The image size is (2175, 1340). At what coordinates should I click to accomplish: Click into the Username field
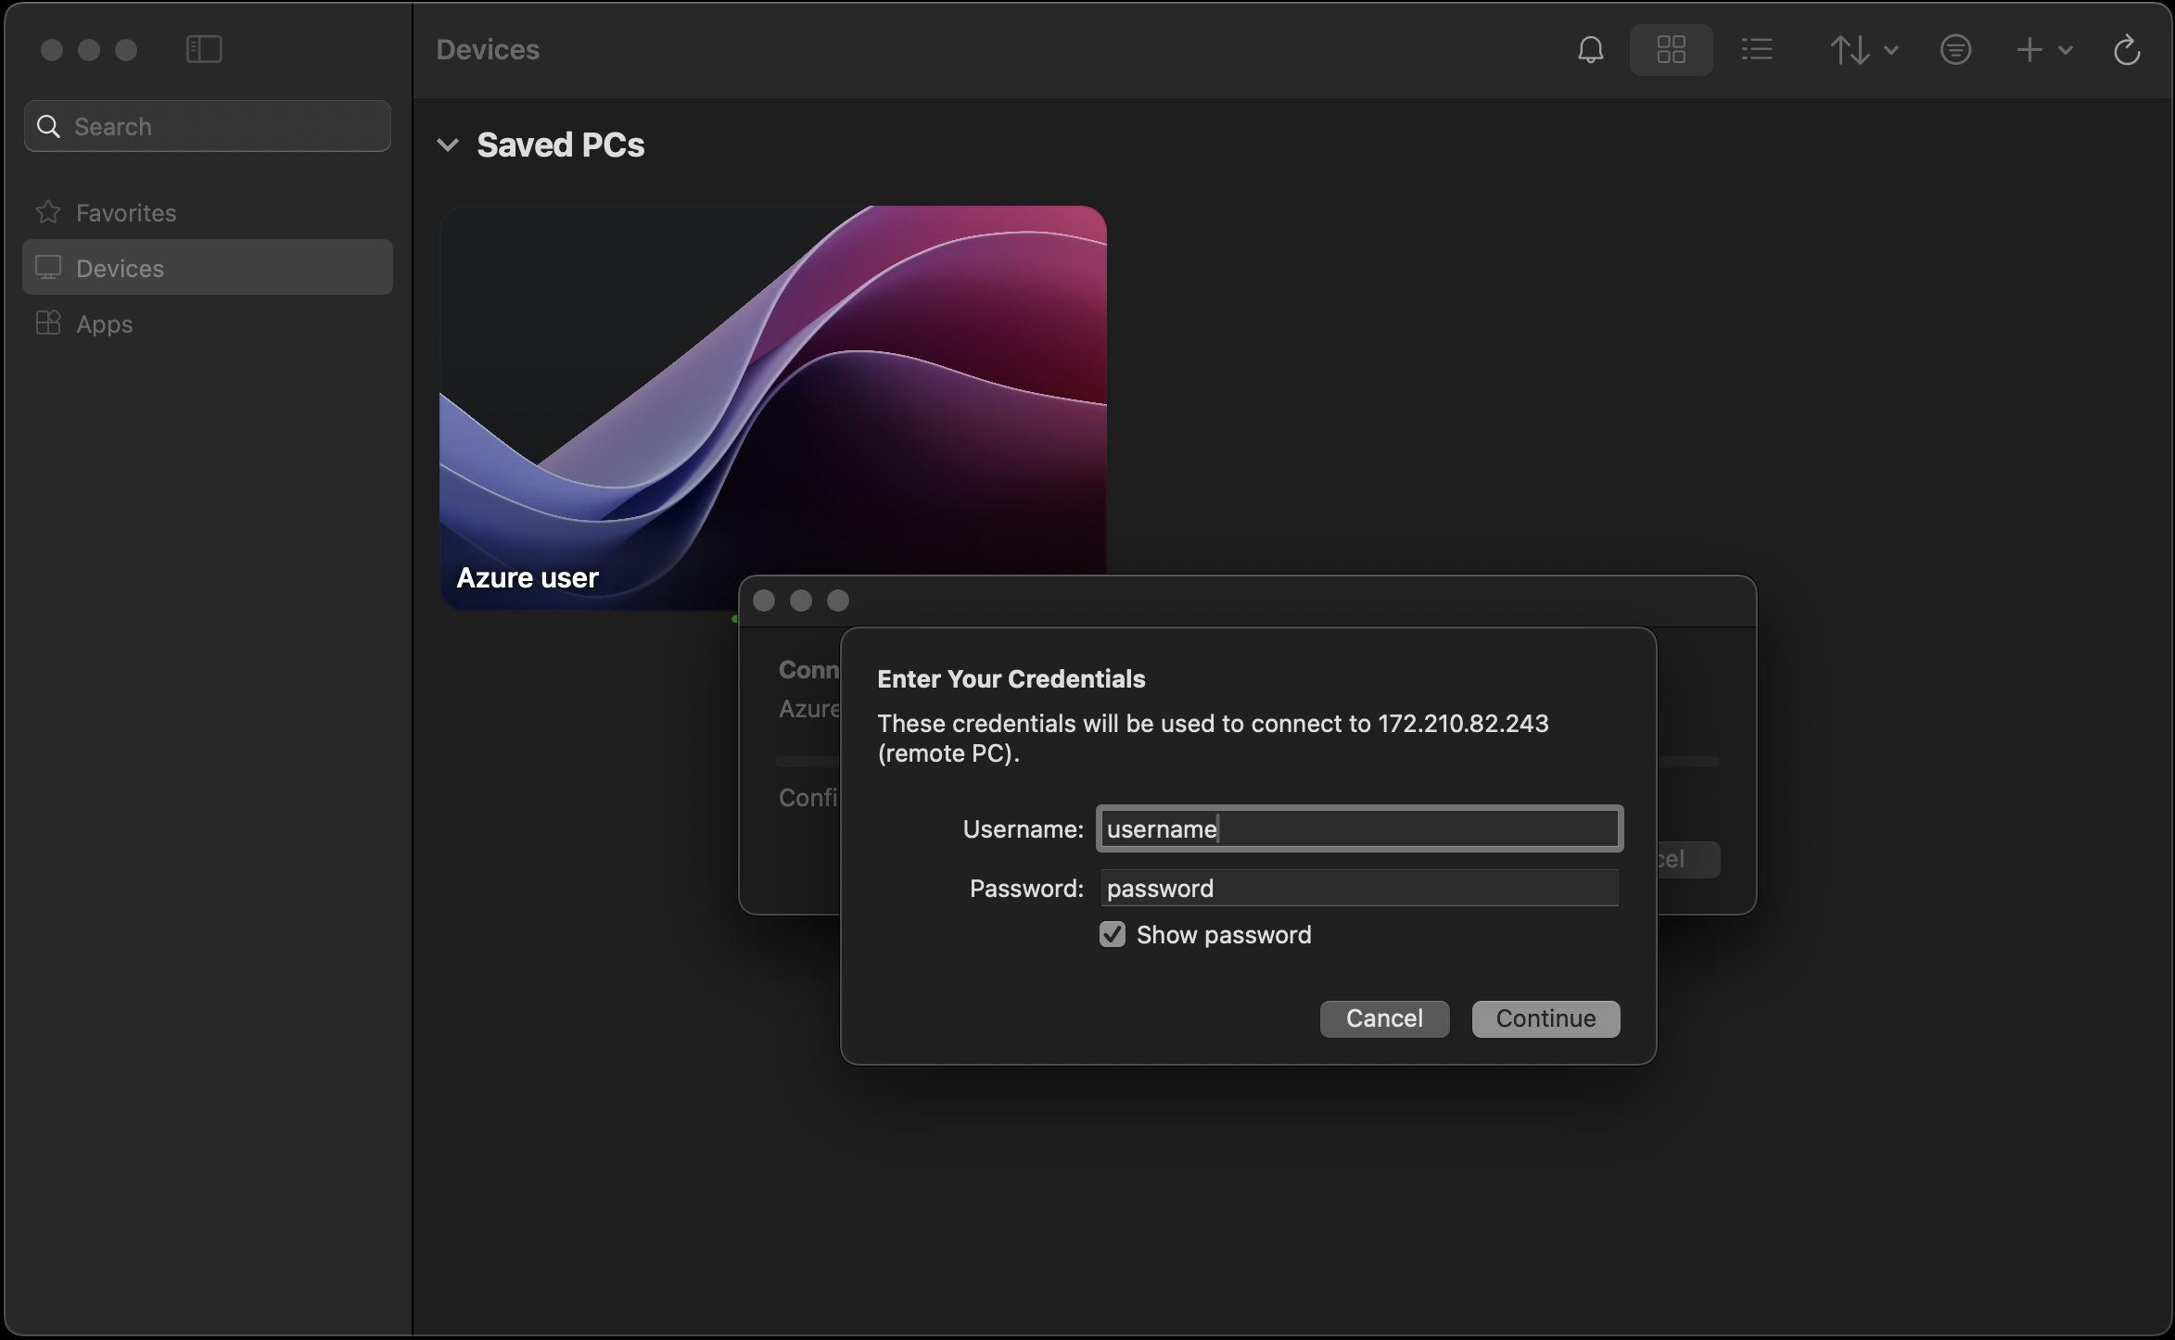point(1359,828)
